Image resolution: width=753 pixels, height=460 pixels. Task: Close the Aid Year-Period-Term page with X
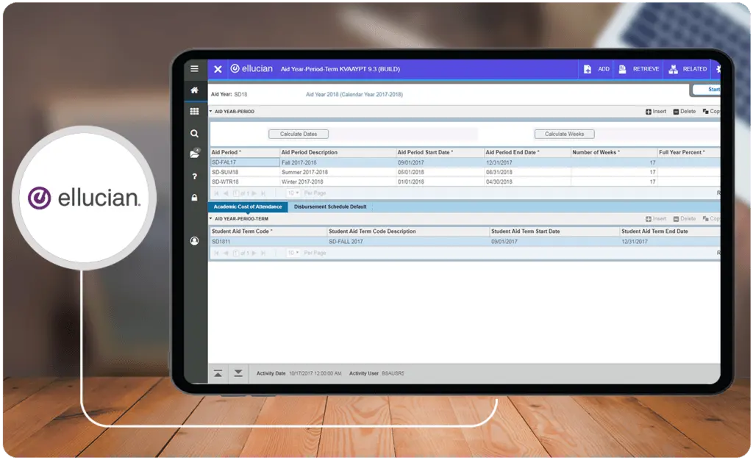pos(218,69)
